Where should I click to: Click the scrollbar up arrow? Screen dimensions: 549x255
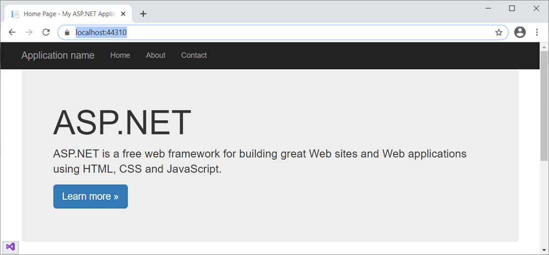[544, 46]
